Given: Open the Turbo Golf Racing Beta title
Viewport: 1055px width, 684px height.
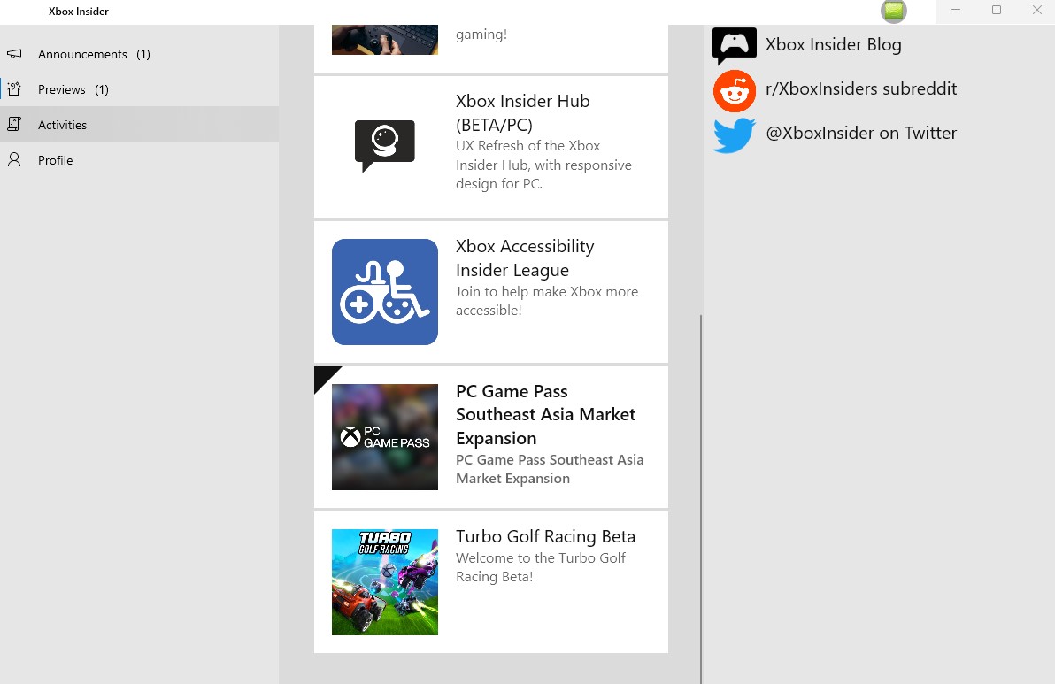Looking at the screenshot, I should point(546,537).
